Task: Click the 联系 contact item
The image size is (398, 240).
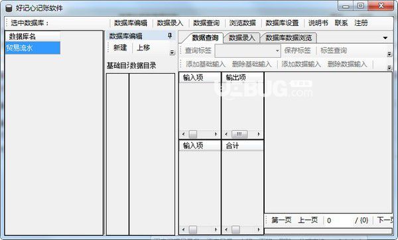Action: pos(341,23)
